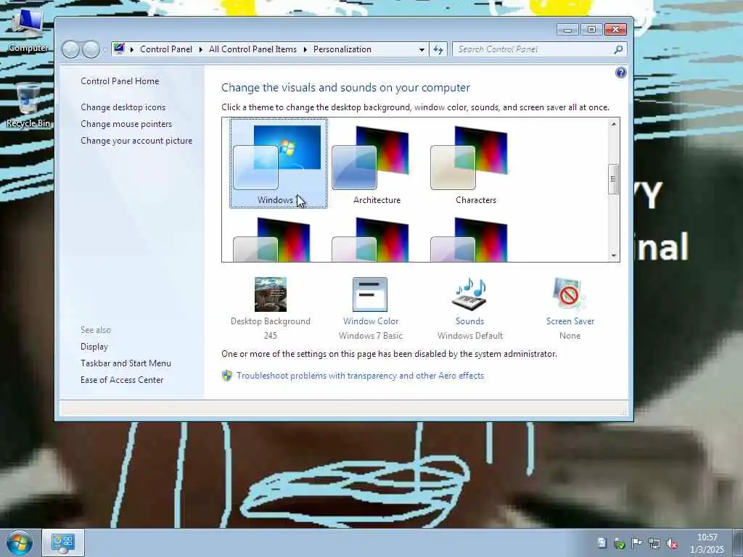Image resolution: width=743 pixels, height=557 pixels.
Task: Click the muted volume tray icon
Action: click(x=672, y=543)
